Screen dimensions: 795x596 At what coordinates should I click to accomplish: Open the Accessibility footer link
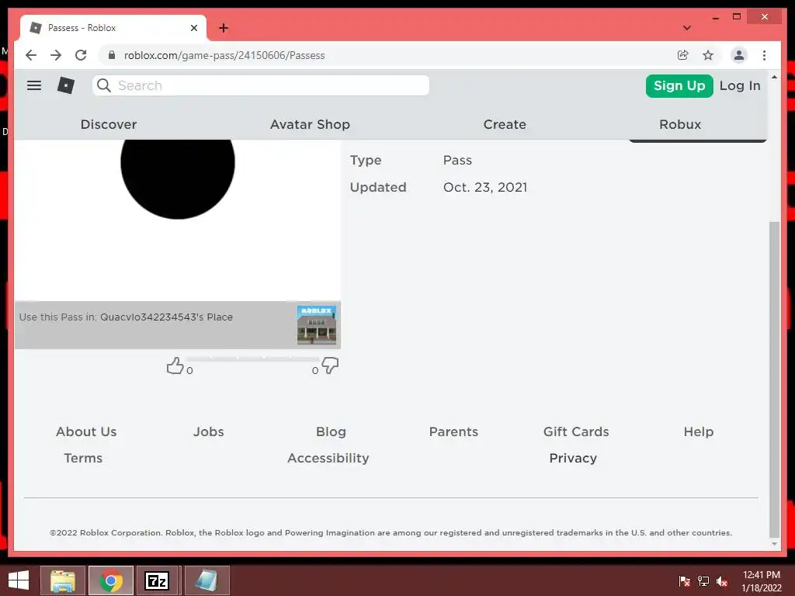[328, 458]
